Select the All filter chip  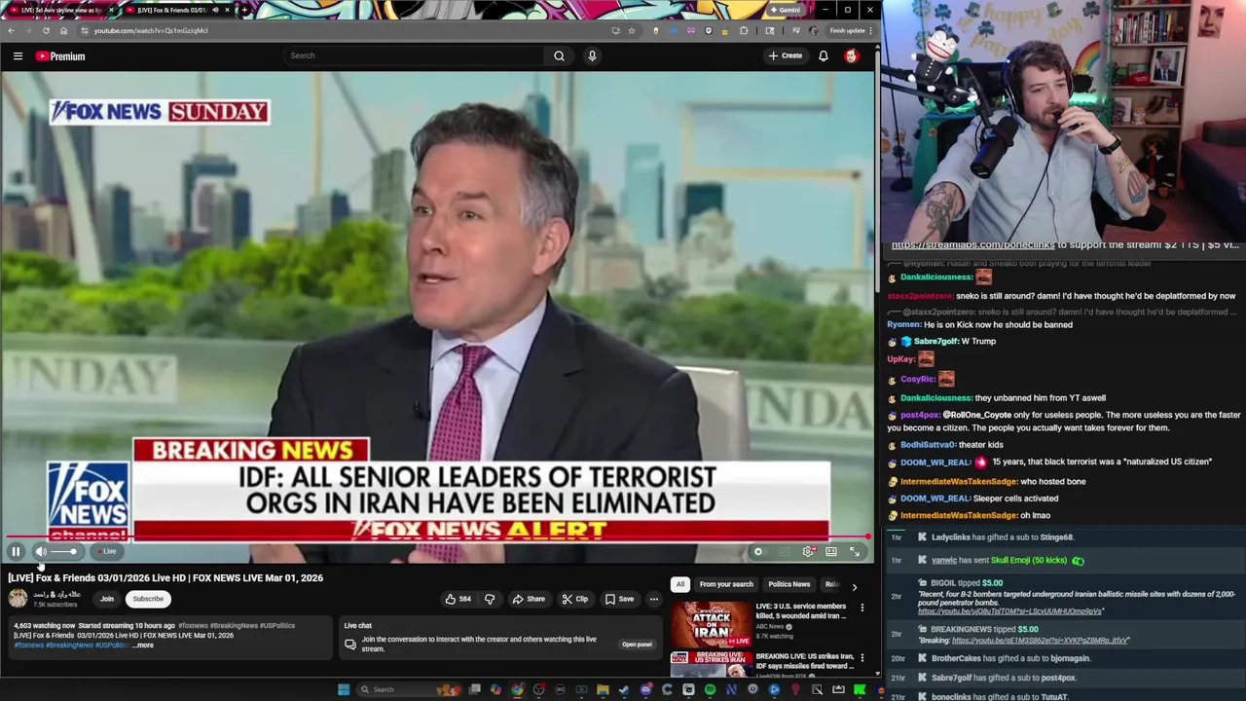click(x=680, y=584)
